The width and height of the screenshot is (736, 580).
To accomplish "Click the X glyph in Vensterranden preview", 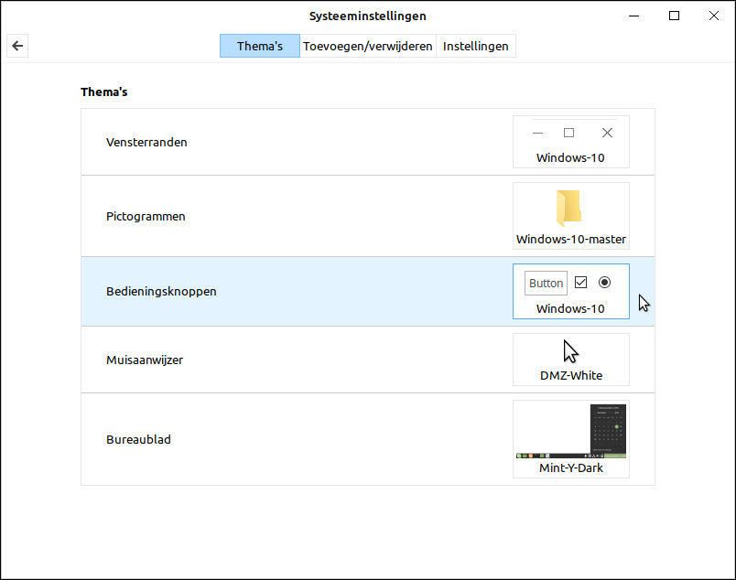I will click(607, 133).
